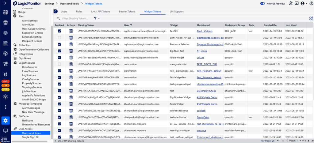Viewport: 314px width, 143px height.
Task: Switch to the Bearer Tokens tab
Action: tap(127, 12)
